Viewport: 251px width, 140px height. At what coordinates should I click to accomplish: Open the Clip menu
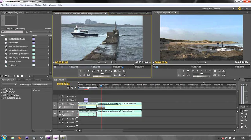pos(21,5)
